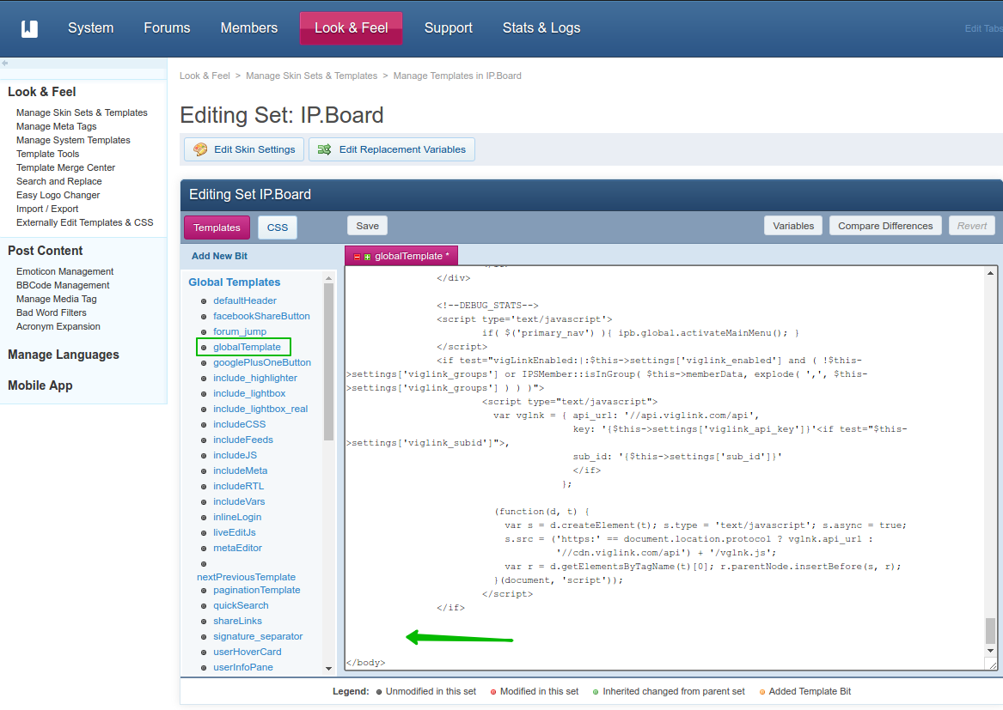Click the editor resize grip icon
The width and height of the screenshot is (1003, 710).
[992, 665]
